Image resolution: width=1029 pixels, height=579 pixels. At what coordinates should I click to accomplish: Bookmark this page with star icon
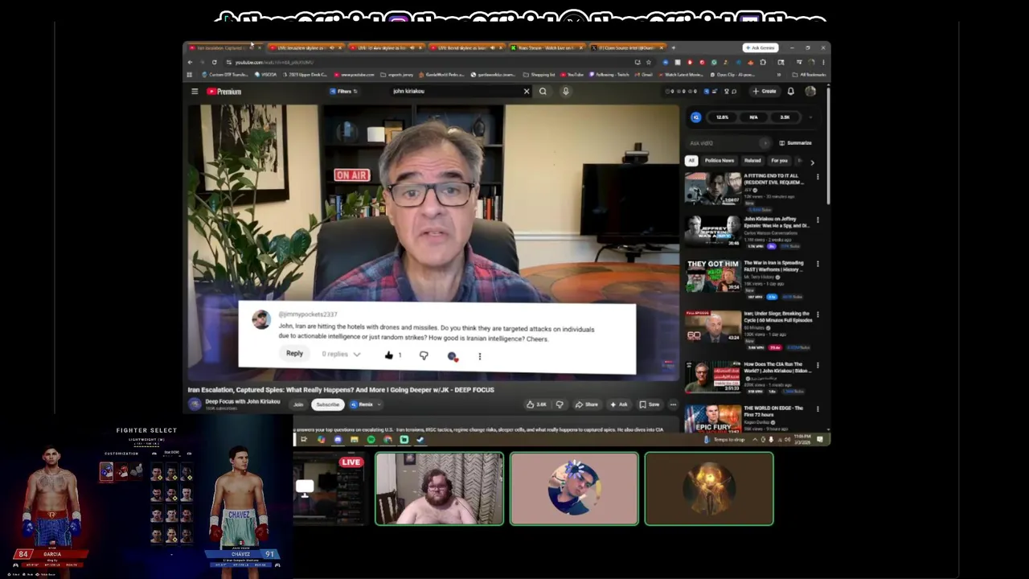click(649, 62)
